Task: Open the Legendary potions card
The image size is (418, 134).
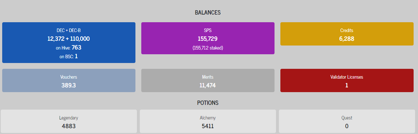Action: pyautogui.click(x=69, y=121)
